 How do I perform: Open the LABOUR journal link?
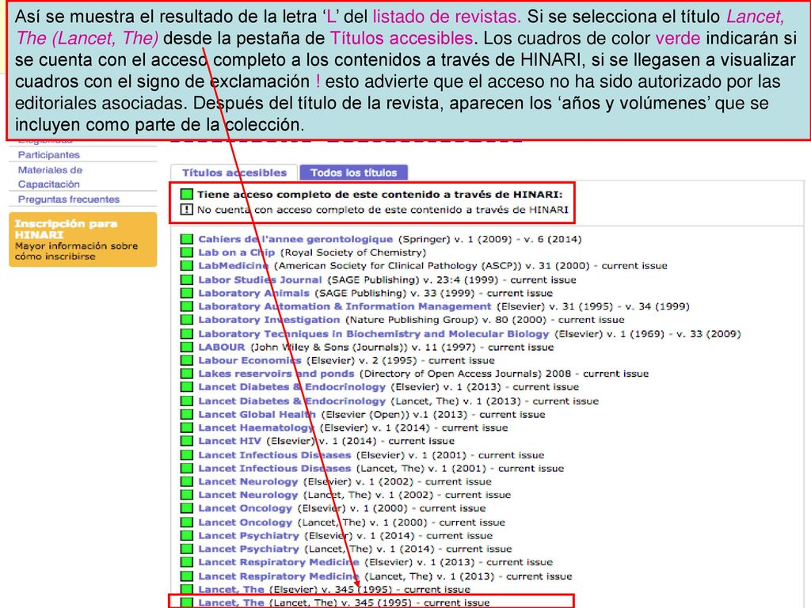click(x=222, y=347)
